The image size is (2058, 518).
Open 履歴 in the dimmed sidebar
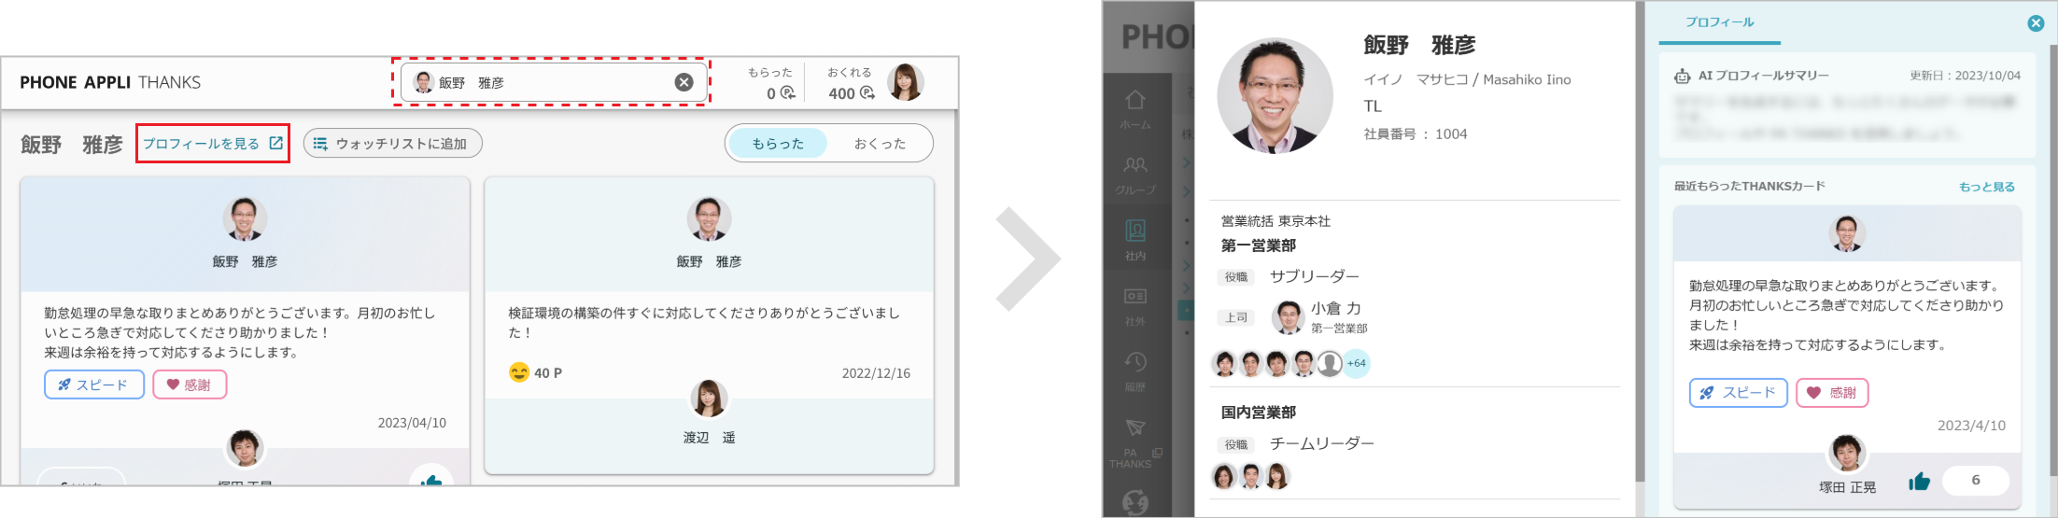[x=1135, y=371]
